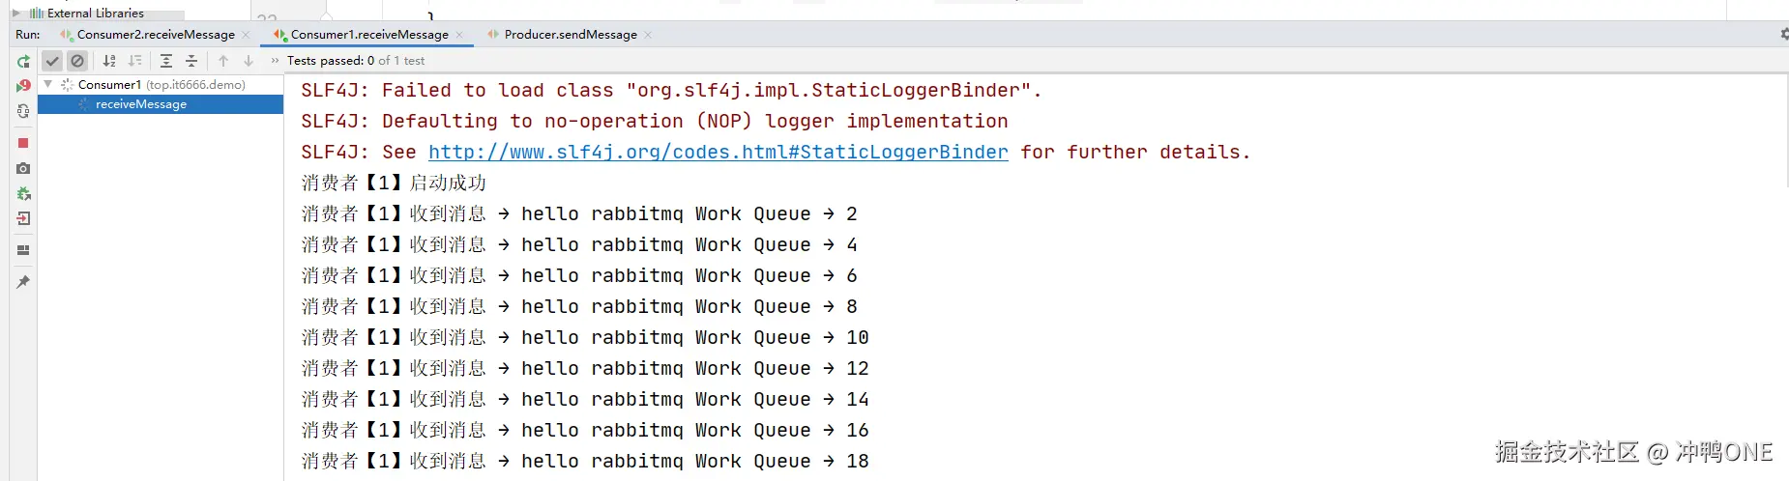The height and width of the screenshot is (481, 1789).
Task: Open the slf4j.org StaticLoggerBinder link
Action: [x=718, y=152]
